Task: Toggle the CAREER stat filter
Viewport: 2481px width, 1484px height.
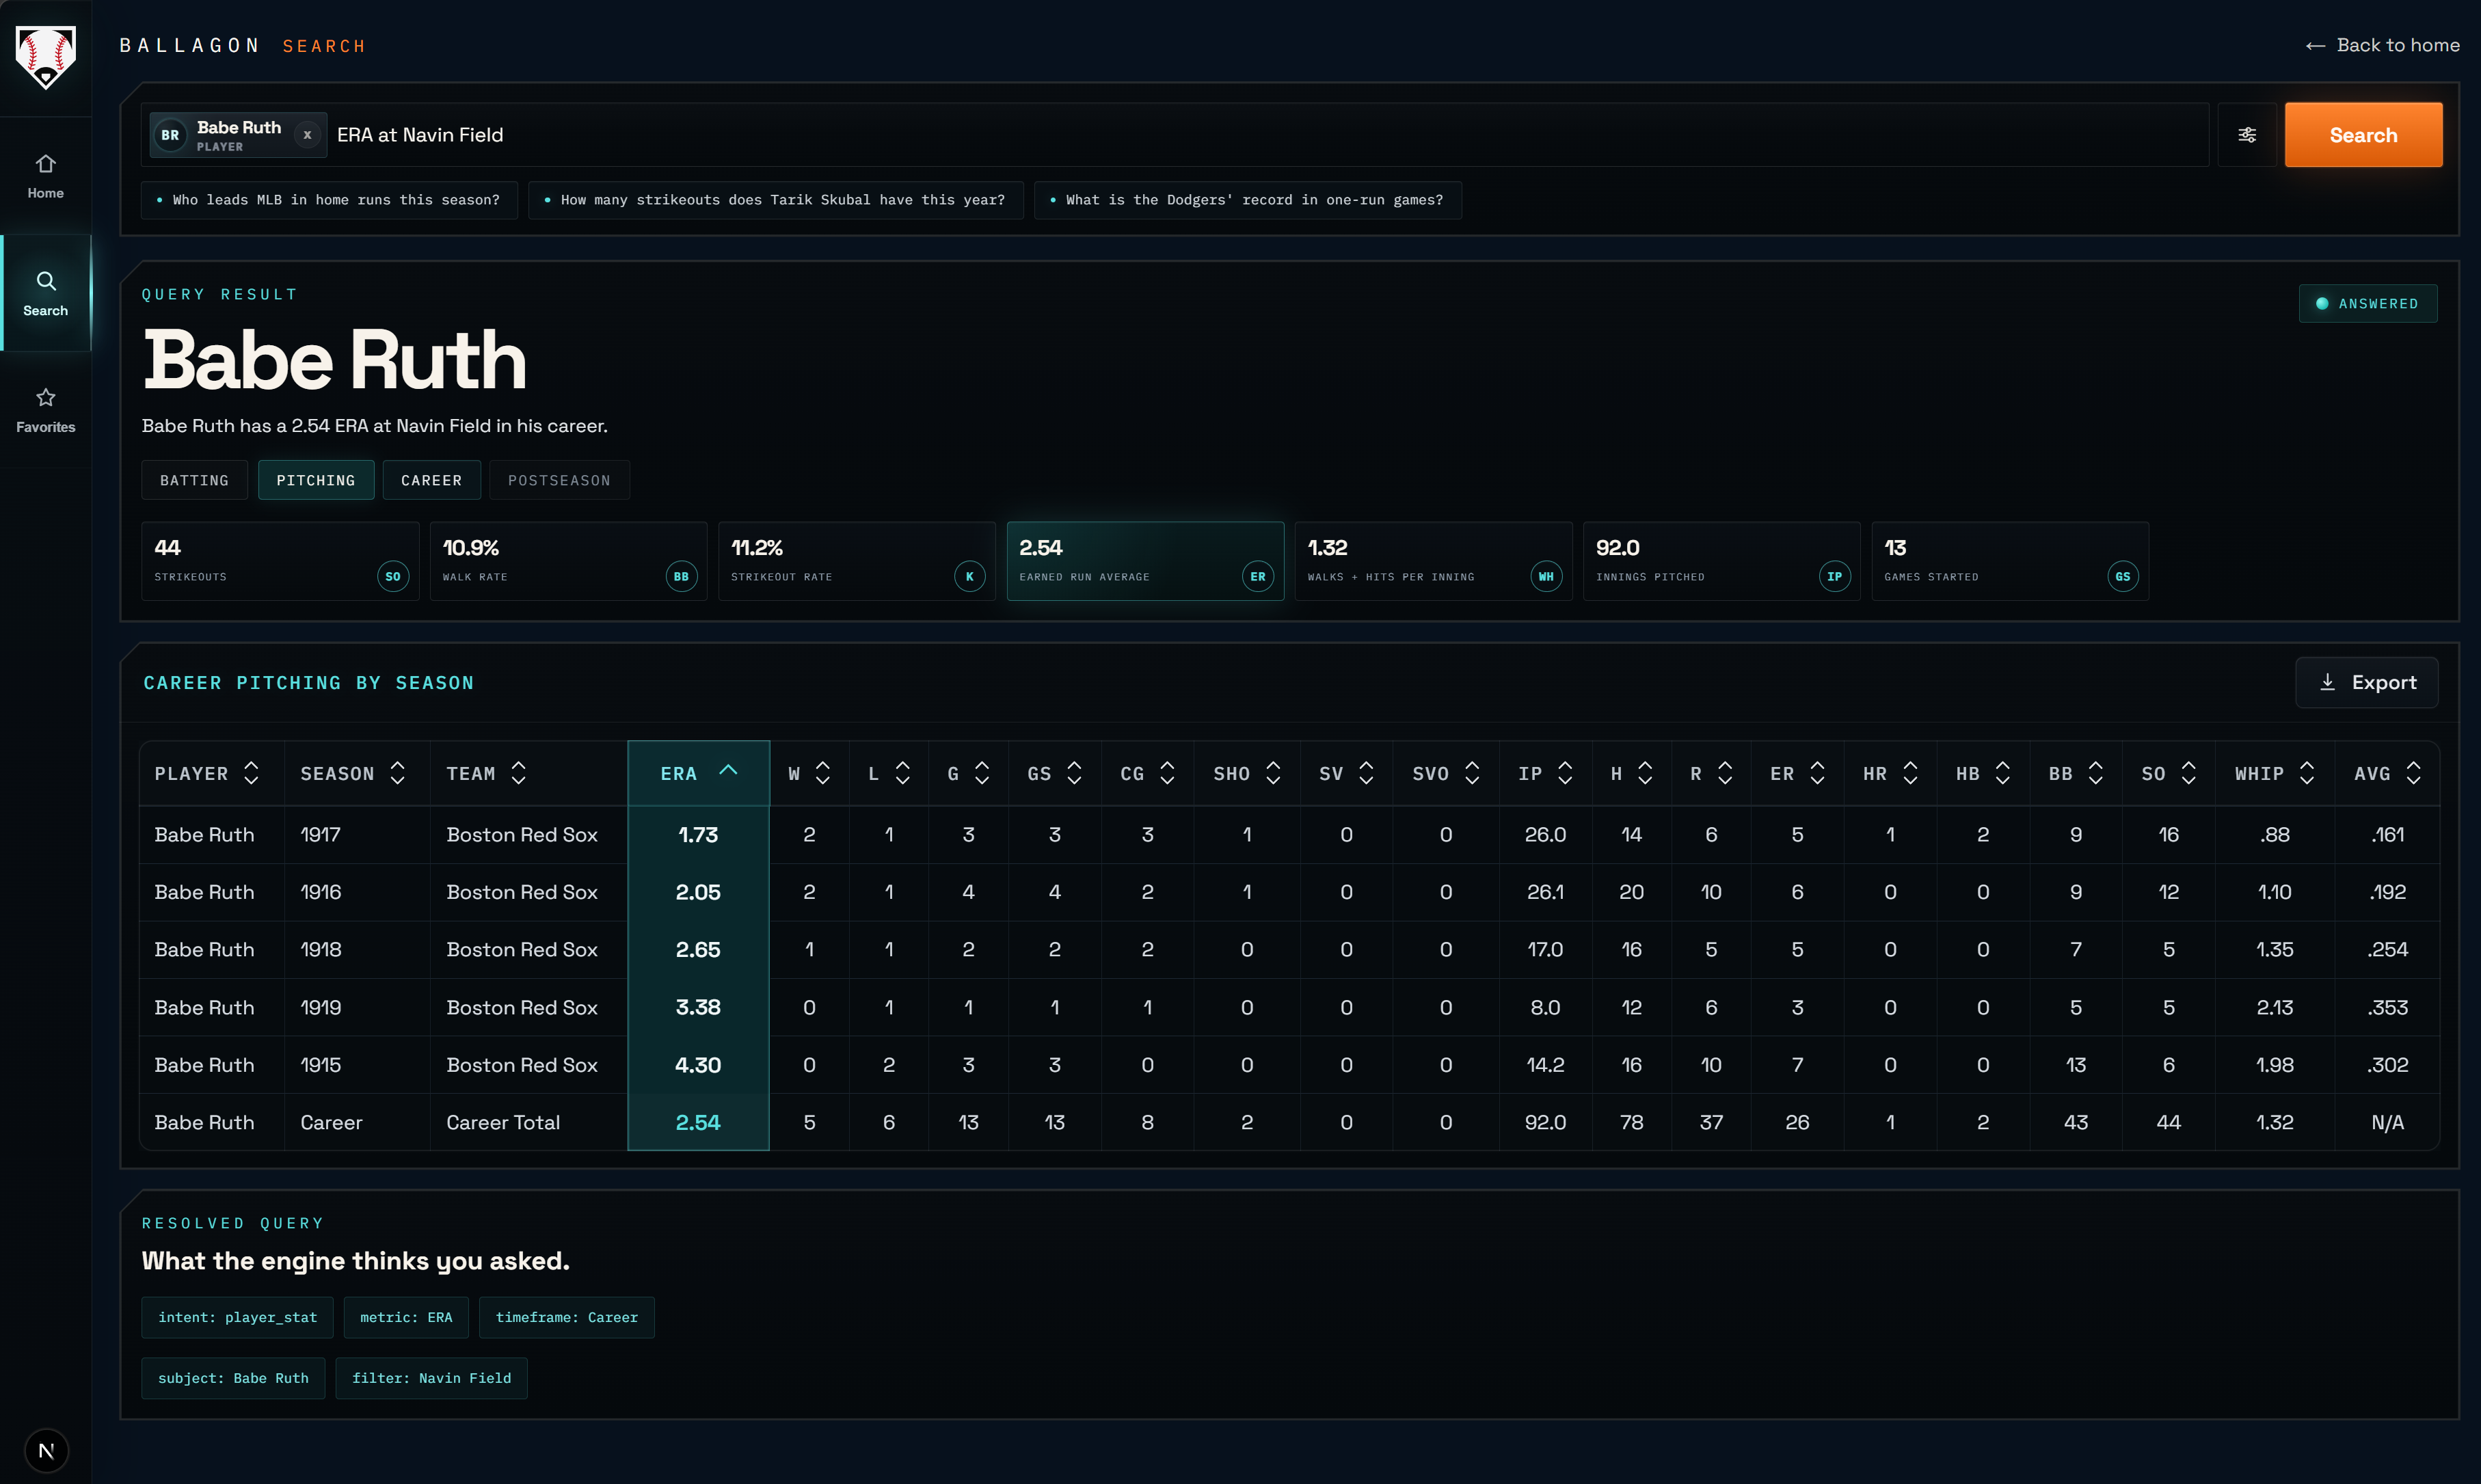Action: click(x=431, y=480)
